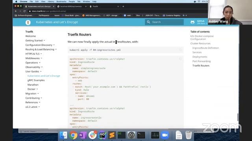Jump to Deployments in table of contents
The width and height of the screenshot is (252, 141).
click(200, 57)
